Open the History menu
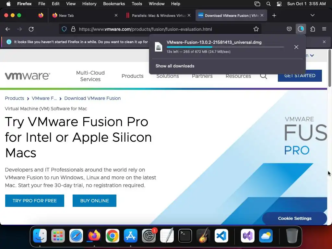 [x=89, y=4]
